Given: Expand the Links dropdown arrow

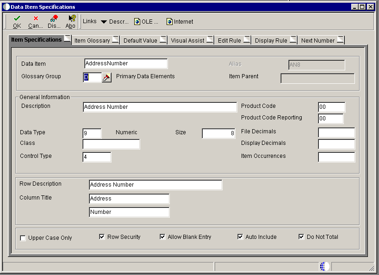Looking at the screenshot, I should 104,22.
